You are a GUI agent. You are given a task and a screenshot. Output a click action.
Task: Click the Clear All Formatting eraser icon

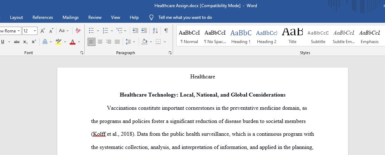point(78,31)
